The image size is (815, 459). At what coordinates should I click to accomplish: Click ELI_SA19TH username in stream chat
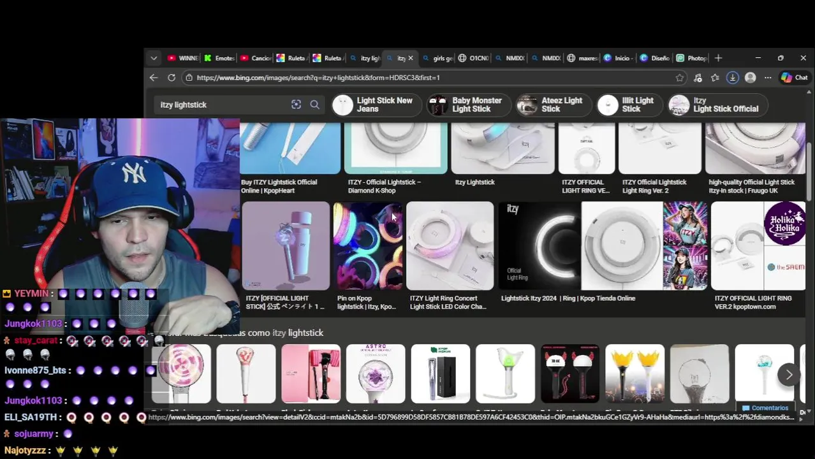coord(31,418)
